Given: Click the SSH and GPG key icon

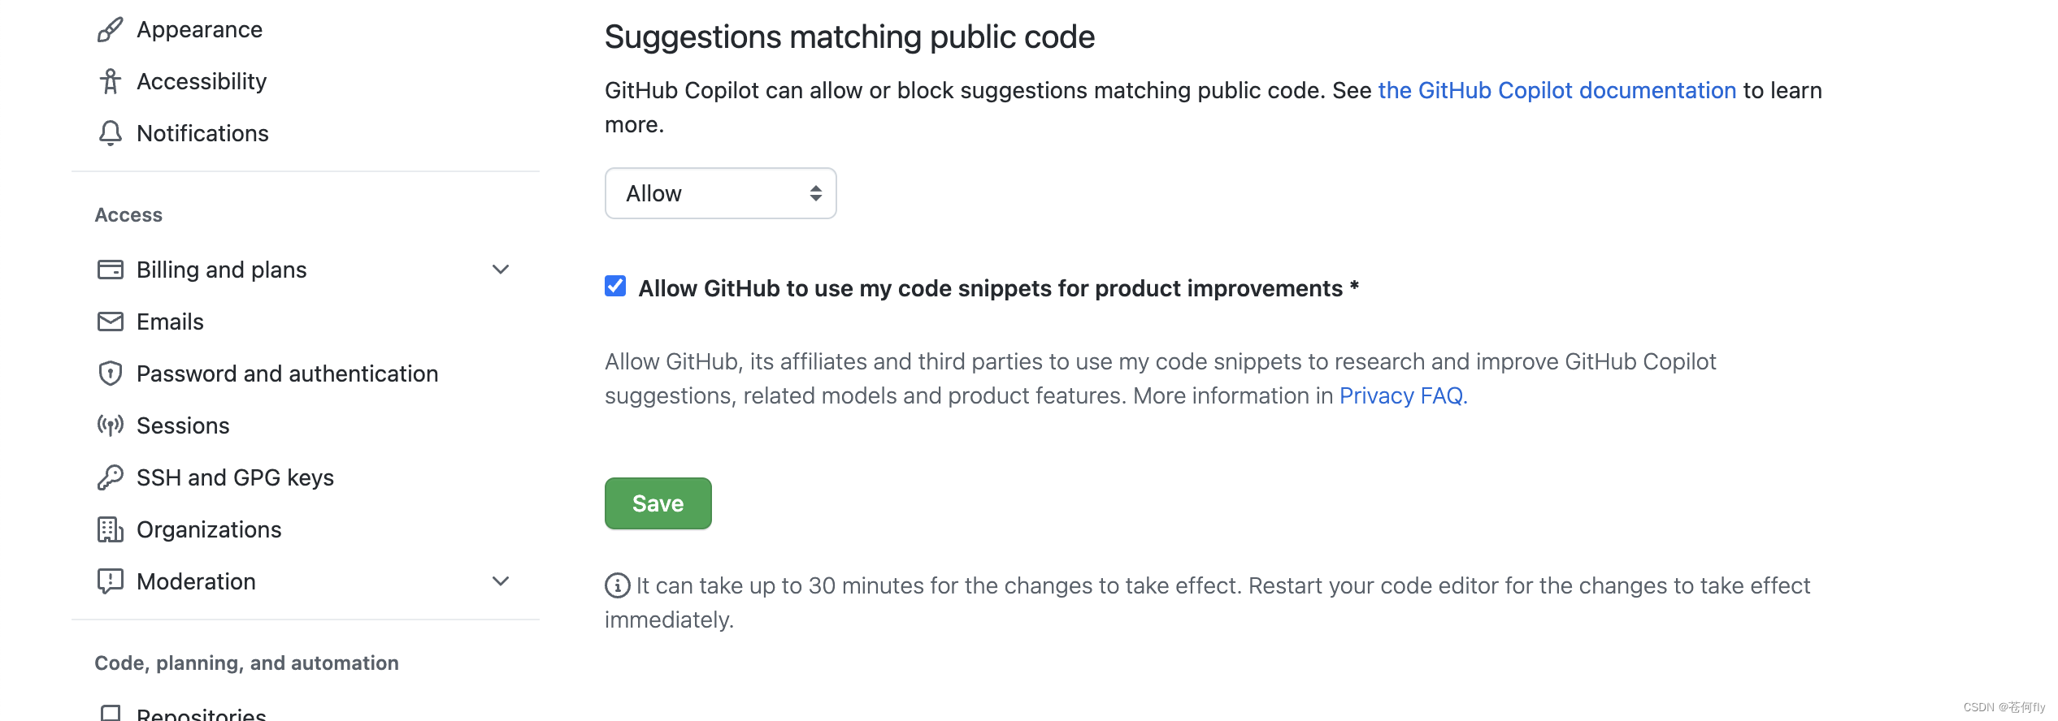Looking at the screenshot, I should click(x=110, y=477).
